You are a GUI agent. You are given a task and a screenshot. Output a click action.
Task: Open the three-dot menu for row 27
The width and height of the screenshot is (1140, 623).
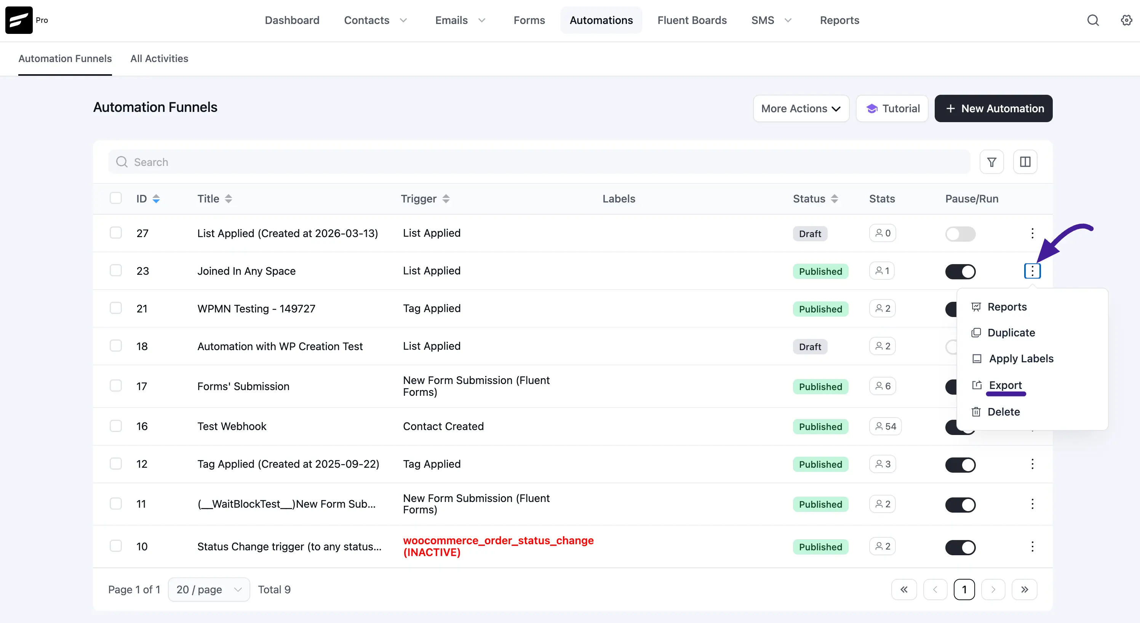(x=1032, y=233)
